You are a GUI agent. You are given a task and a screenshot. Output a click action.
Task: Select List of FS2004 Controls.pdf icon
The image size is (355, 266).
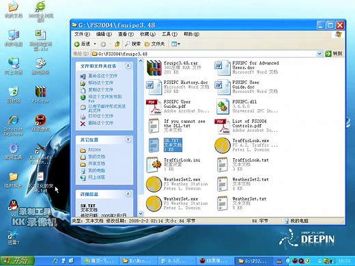coord(223,126)
